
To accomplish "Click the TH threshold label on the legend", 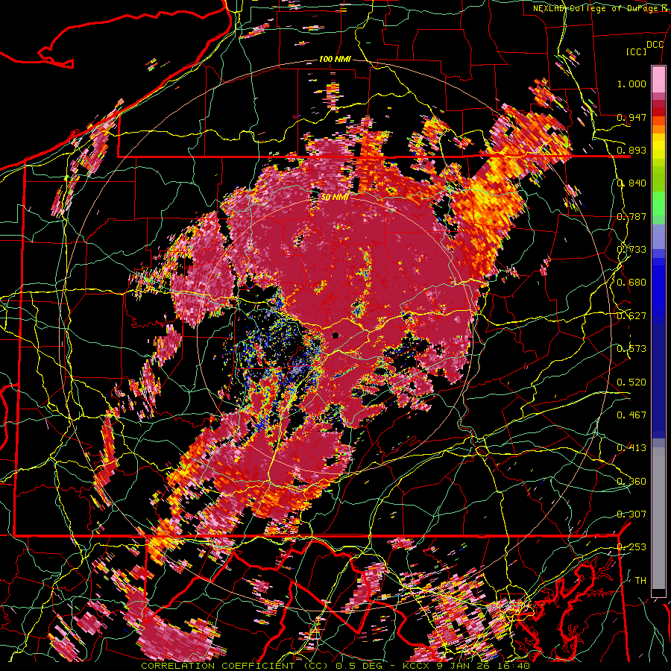I will click(640, 581).
